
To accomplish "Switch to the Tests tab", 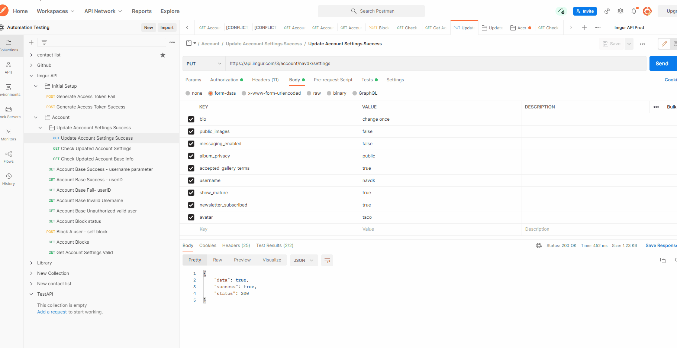I will coord(370,80).
